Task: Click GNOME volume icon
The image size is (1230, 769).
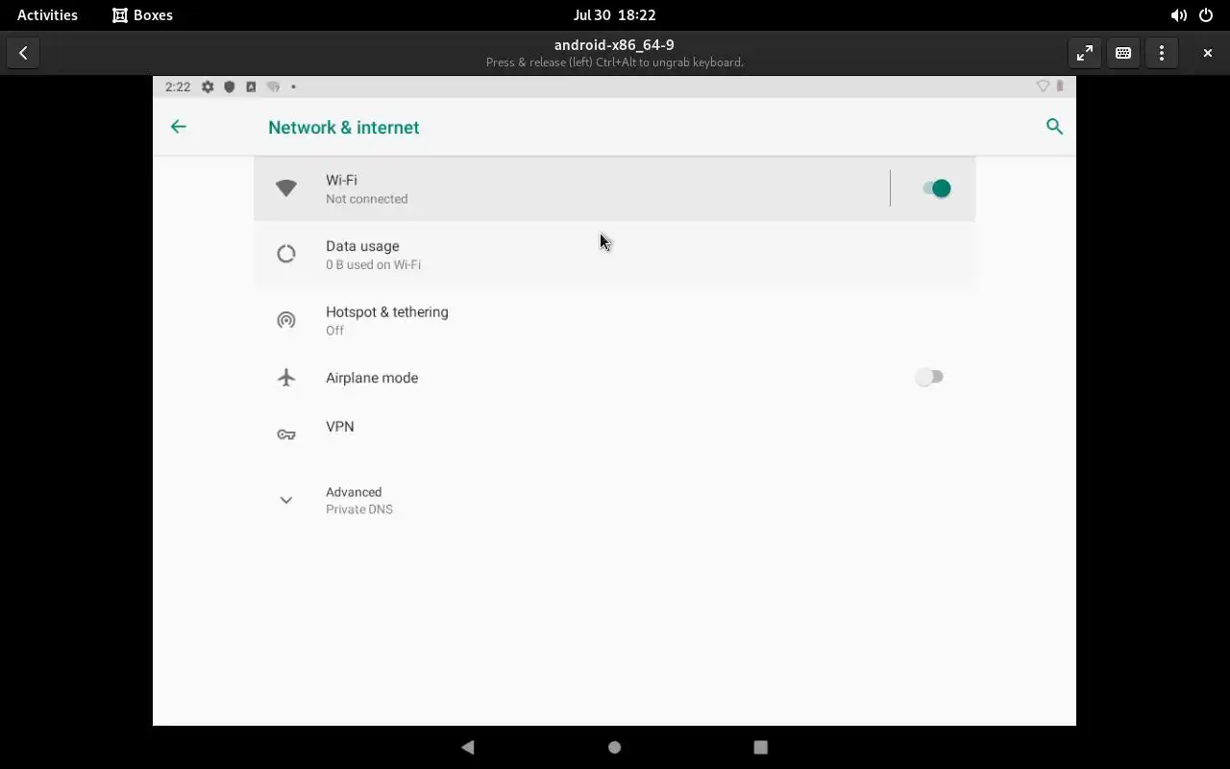Action: (1178, 15)
